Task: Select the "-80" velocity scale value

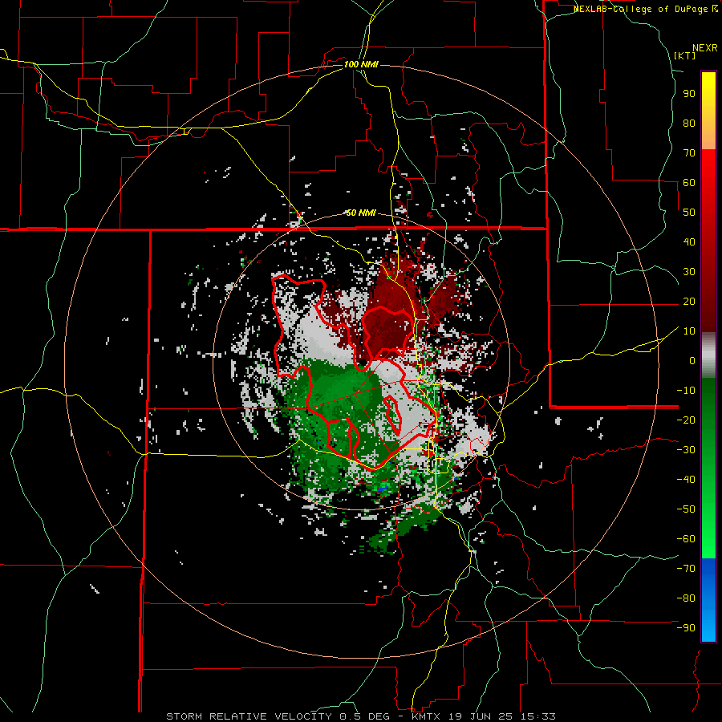Action: (x=686, y=598)
